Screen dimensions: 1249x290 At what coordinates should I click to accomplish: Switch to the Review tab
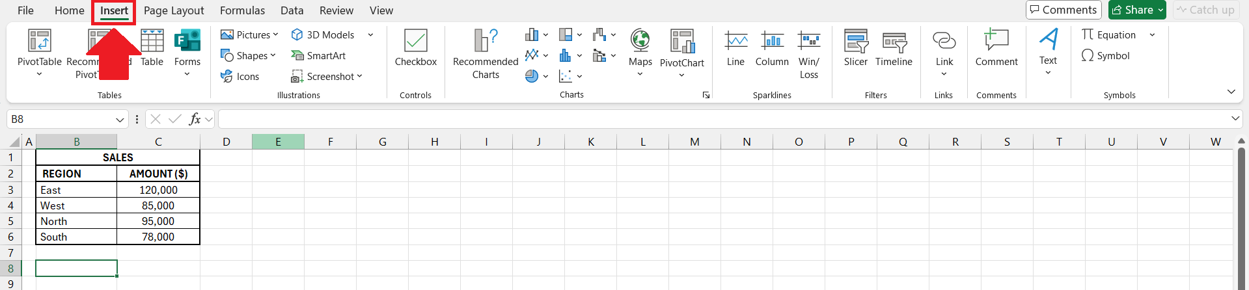(336, 10)
